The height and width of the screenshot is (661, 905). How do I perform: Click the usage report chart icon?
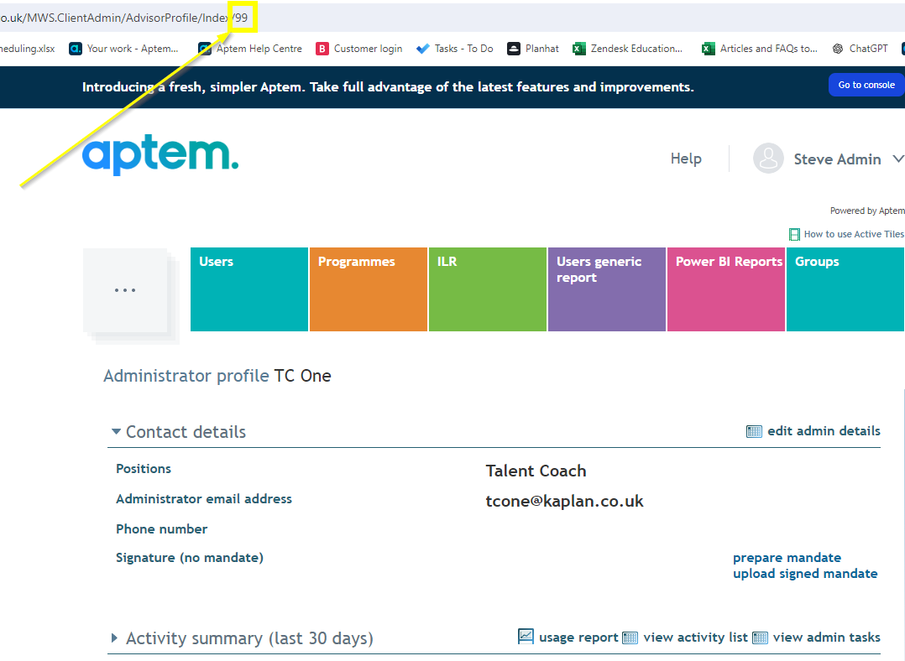point(526,636)
